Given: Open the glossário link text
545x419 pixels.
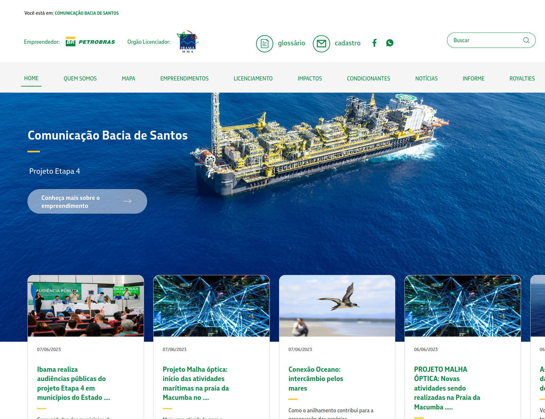Looking at the screenshot, I should point(291,43).
